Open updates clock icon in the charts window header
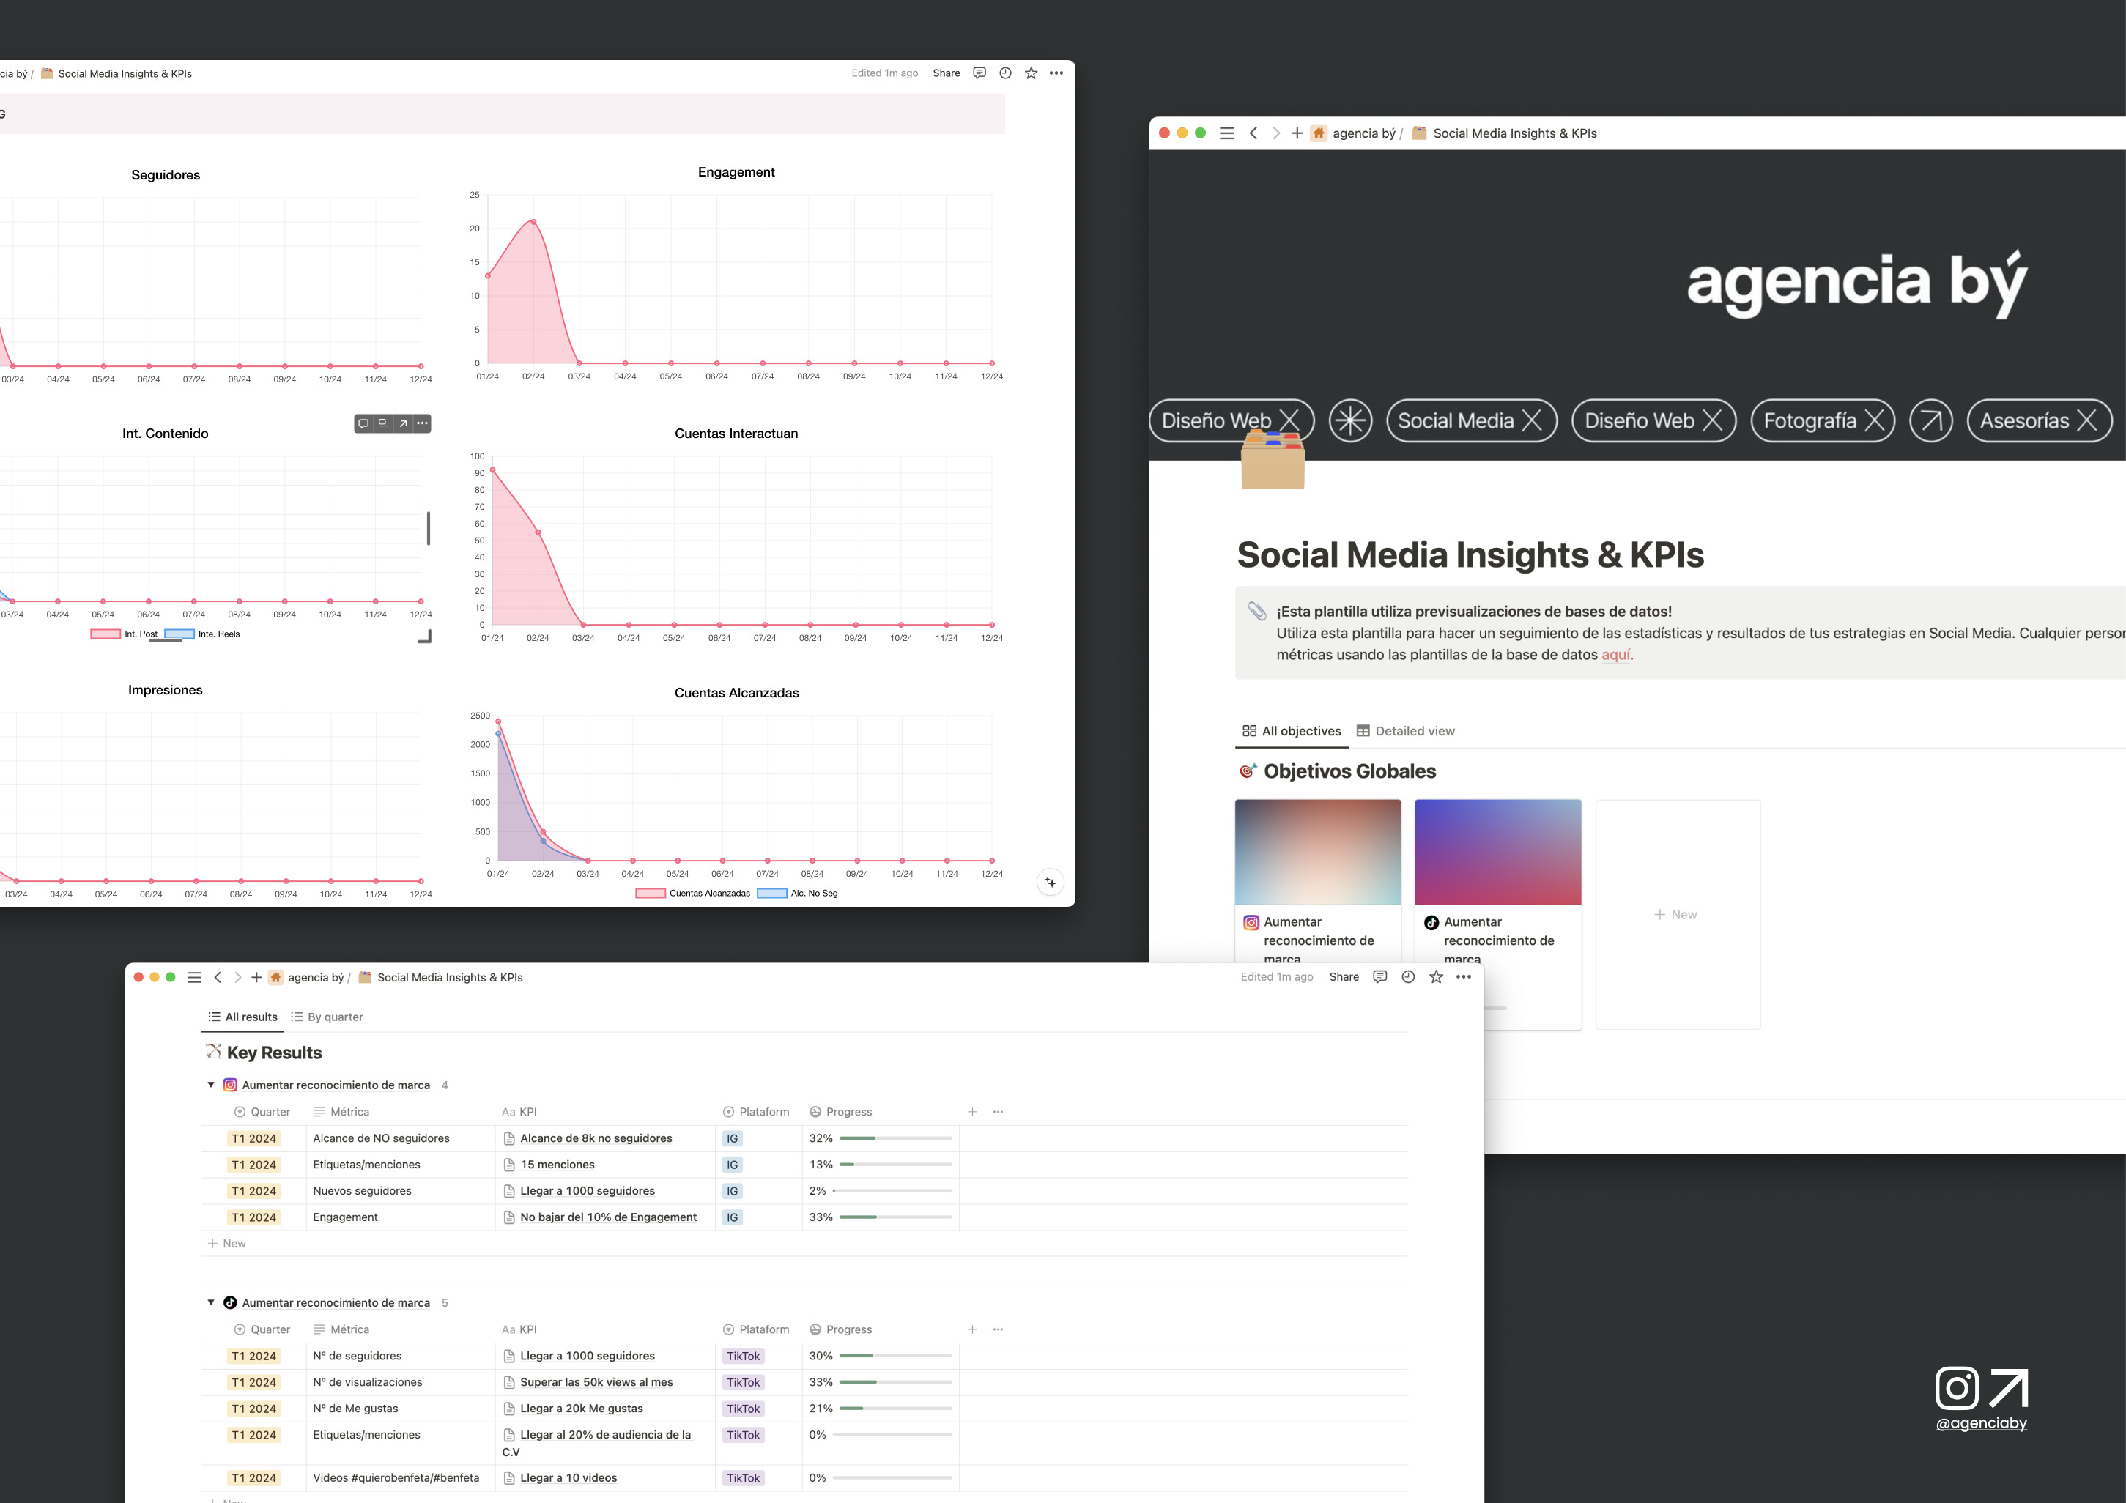Image resolution: width=2126 pixels, height=1503 pixels. click(1004, 73)
